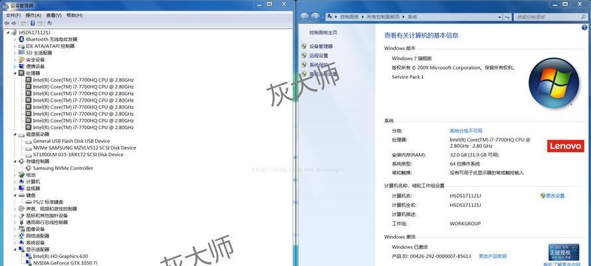Click the Lenovo logo image
Screen dimensions: 591x266
coord(565,146)
